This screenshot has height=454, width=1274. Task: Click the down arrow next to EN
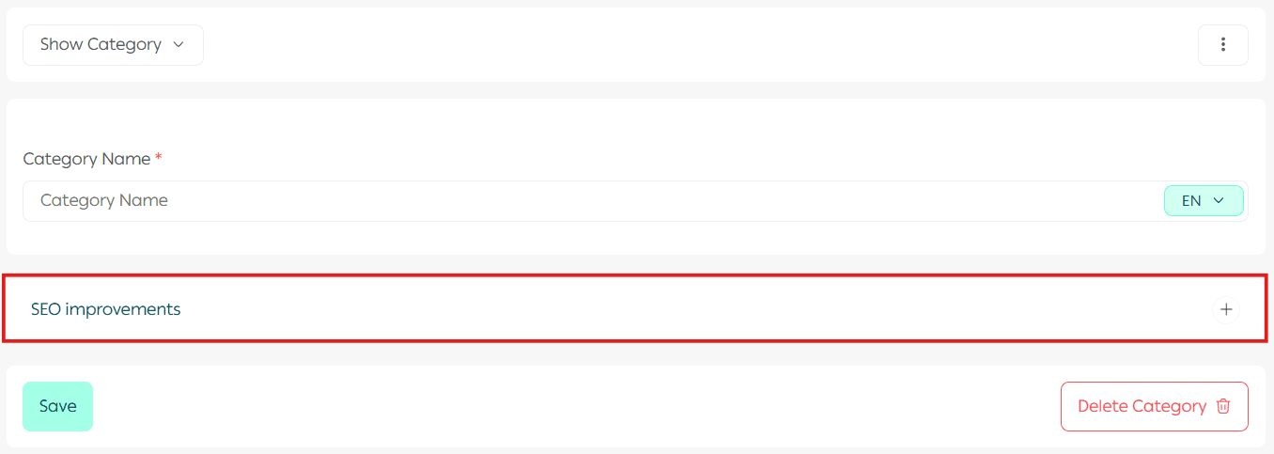[1219, 201]
